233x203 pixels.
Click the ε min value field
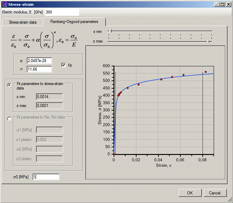tap(49, 97)
